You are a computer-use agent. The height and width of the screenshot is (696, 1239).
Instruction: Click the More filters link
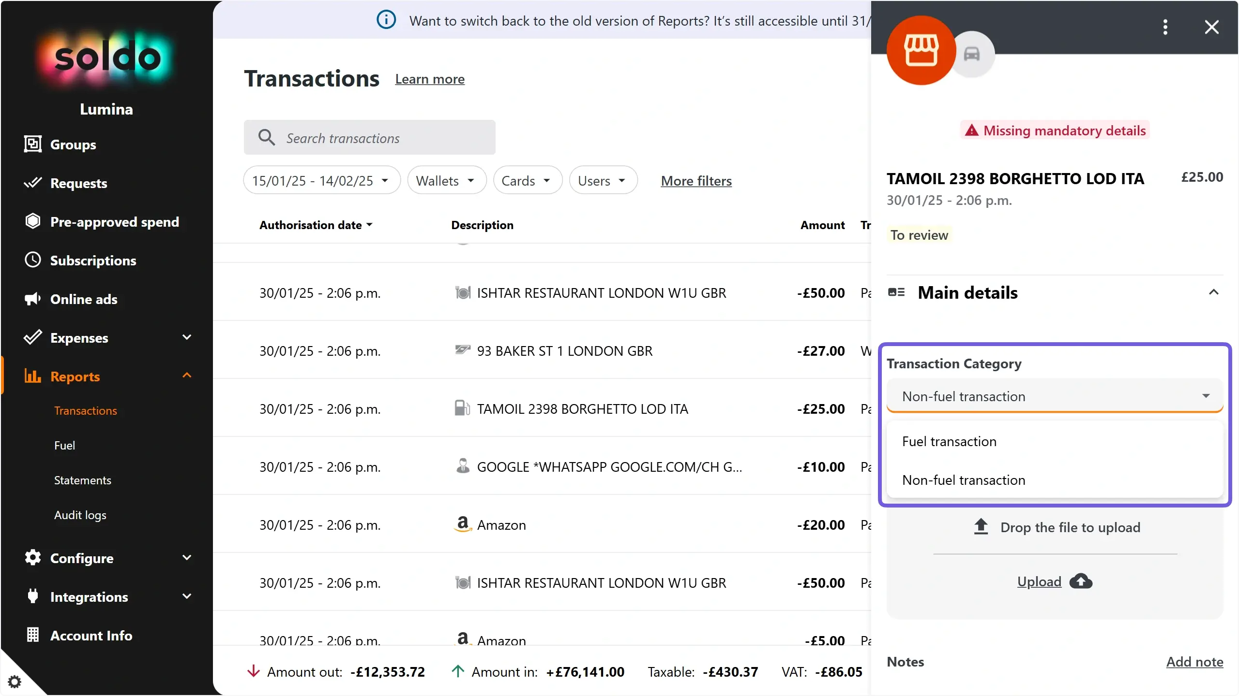coord(696,181)
